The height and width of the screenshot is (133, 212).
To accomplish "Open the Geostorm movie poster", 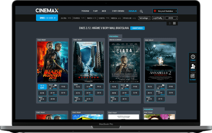I will tap(89, 62).
